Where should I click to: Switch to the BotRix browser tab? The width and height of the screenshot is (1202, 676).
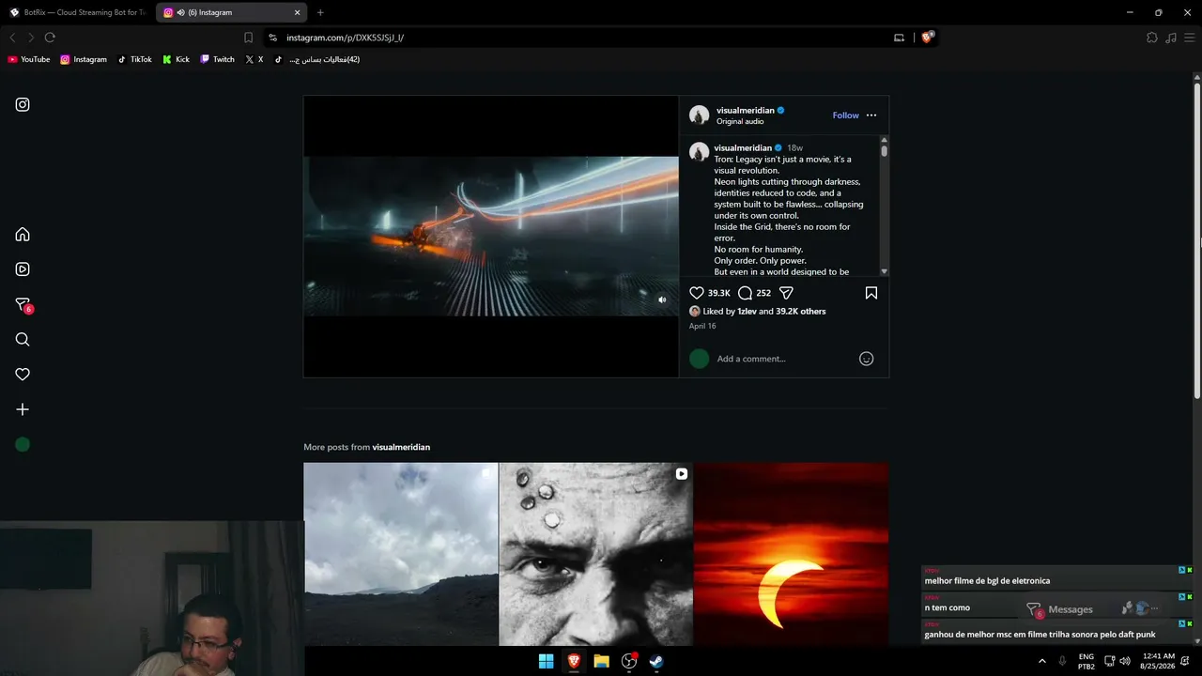pos(78,12)
